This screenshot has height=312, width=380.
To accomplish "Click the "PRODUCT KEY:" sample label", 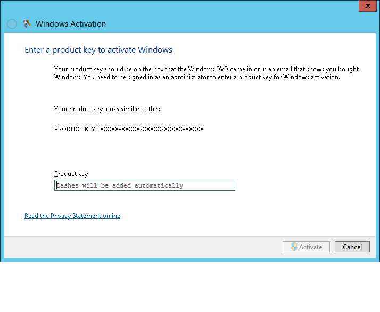I will [76, 129].
